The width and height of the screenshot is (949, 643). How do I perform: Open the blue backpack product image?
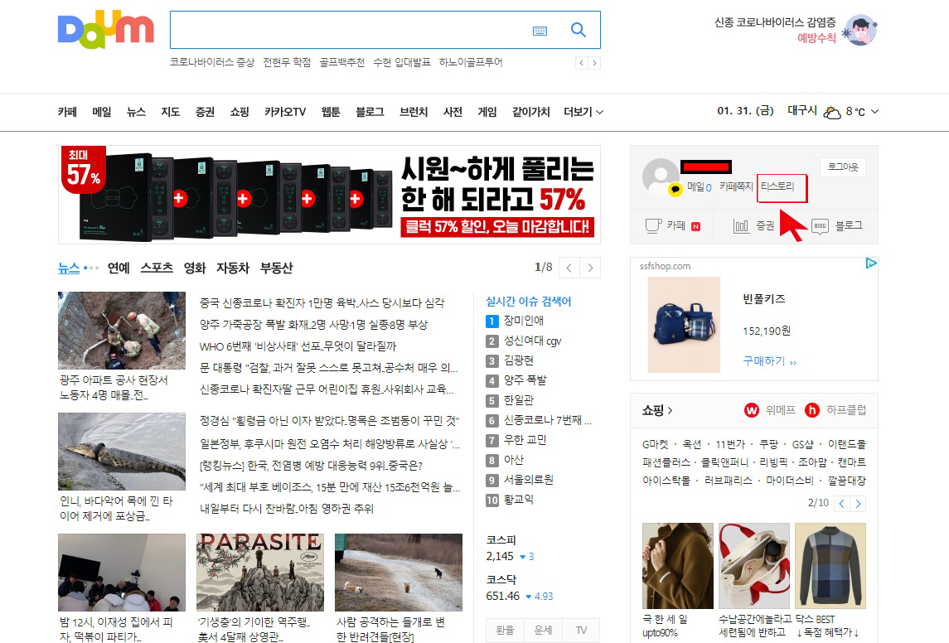pos(684,325)
